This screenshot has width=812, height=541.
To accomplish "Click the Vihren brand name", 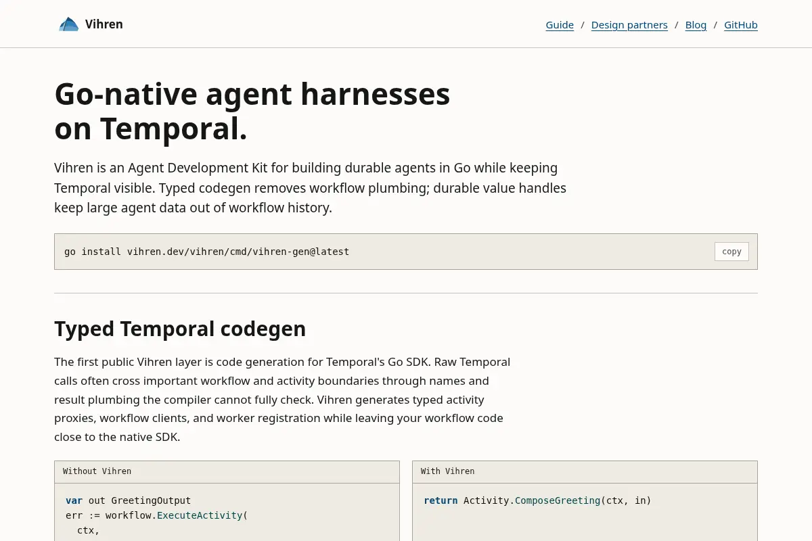I will (x=104, y=24).
